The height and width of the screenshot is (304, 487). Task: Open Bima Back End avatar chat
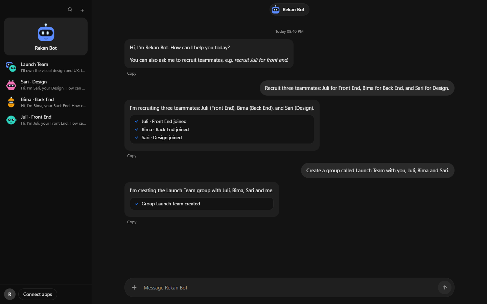click(x=11, y=102)
